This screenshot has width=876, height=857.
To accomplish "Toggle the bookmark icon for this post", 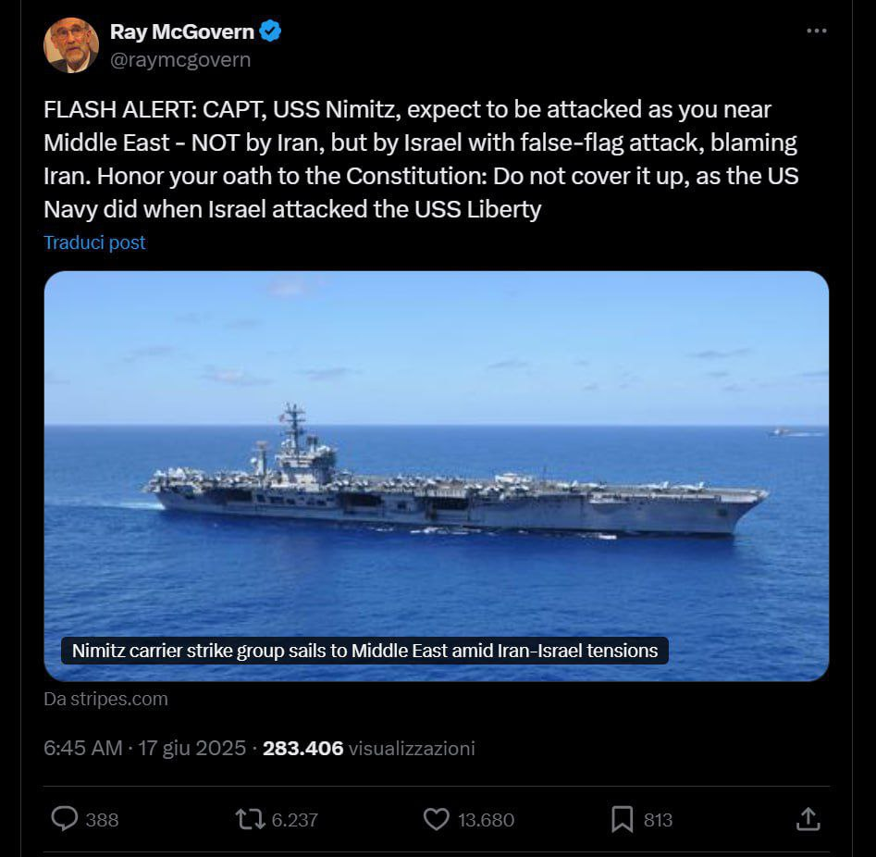I will pyautogui.click(x=622, y=820).
